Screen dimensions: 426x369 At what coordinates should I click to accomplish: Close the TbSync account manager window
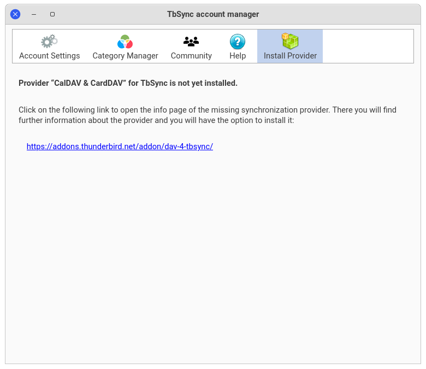pos(15,14)
